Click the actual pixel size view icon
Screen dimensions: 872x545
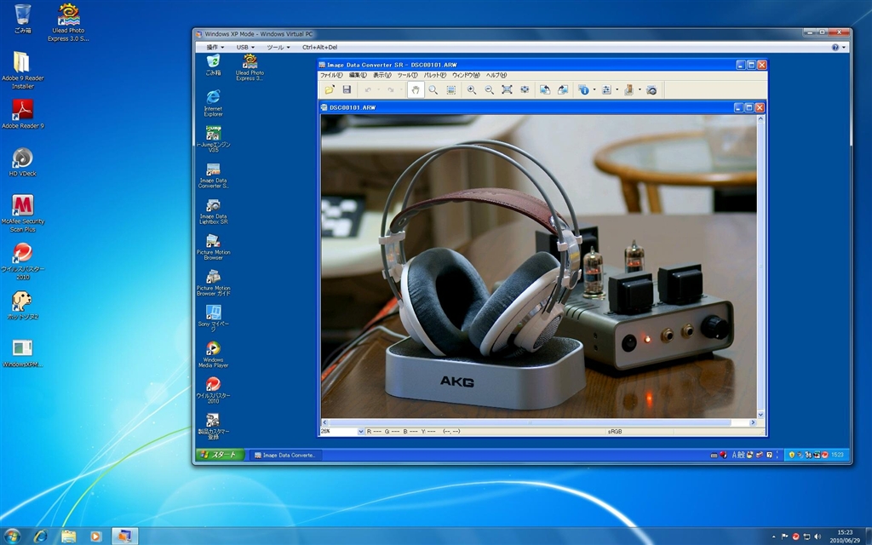click(x=525, y=89)
